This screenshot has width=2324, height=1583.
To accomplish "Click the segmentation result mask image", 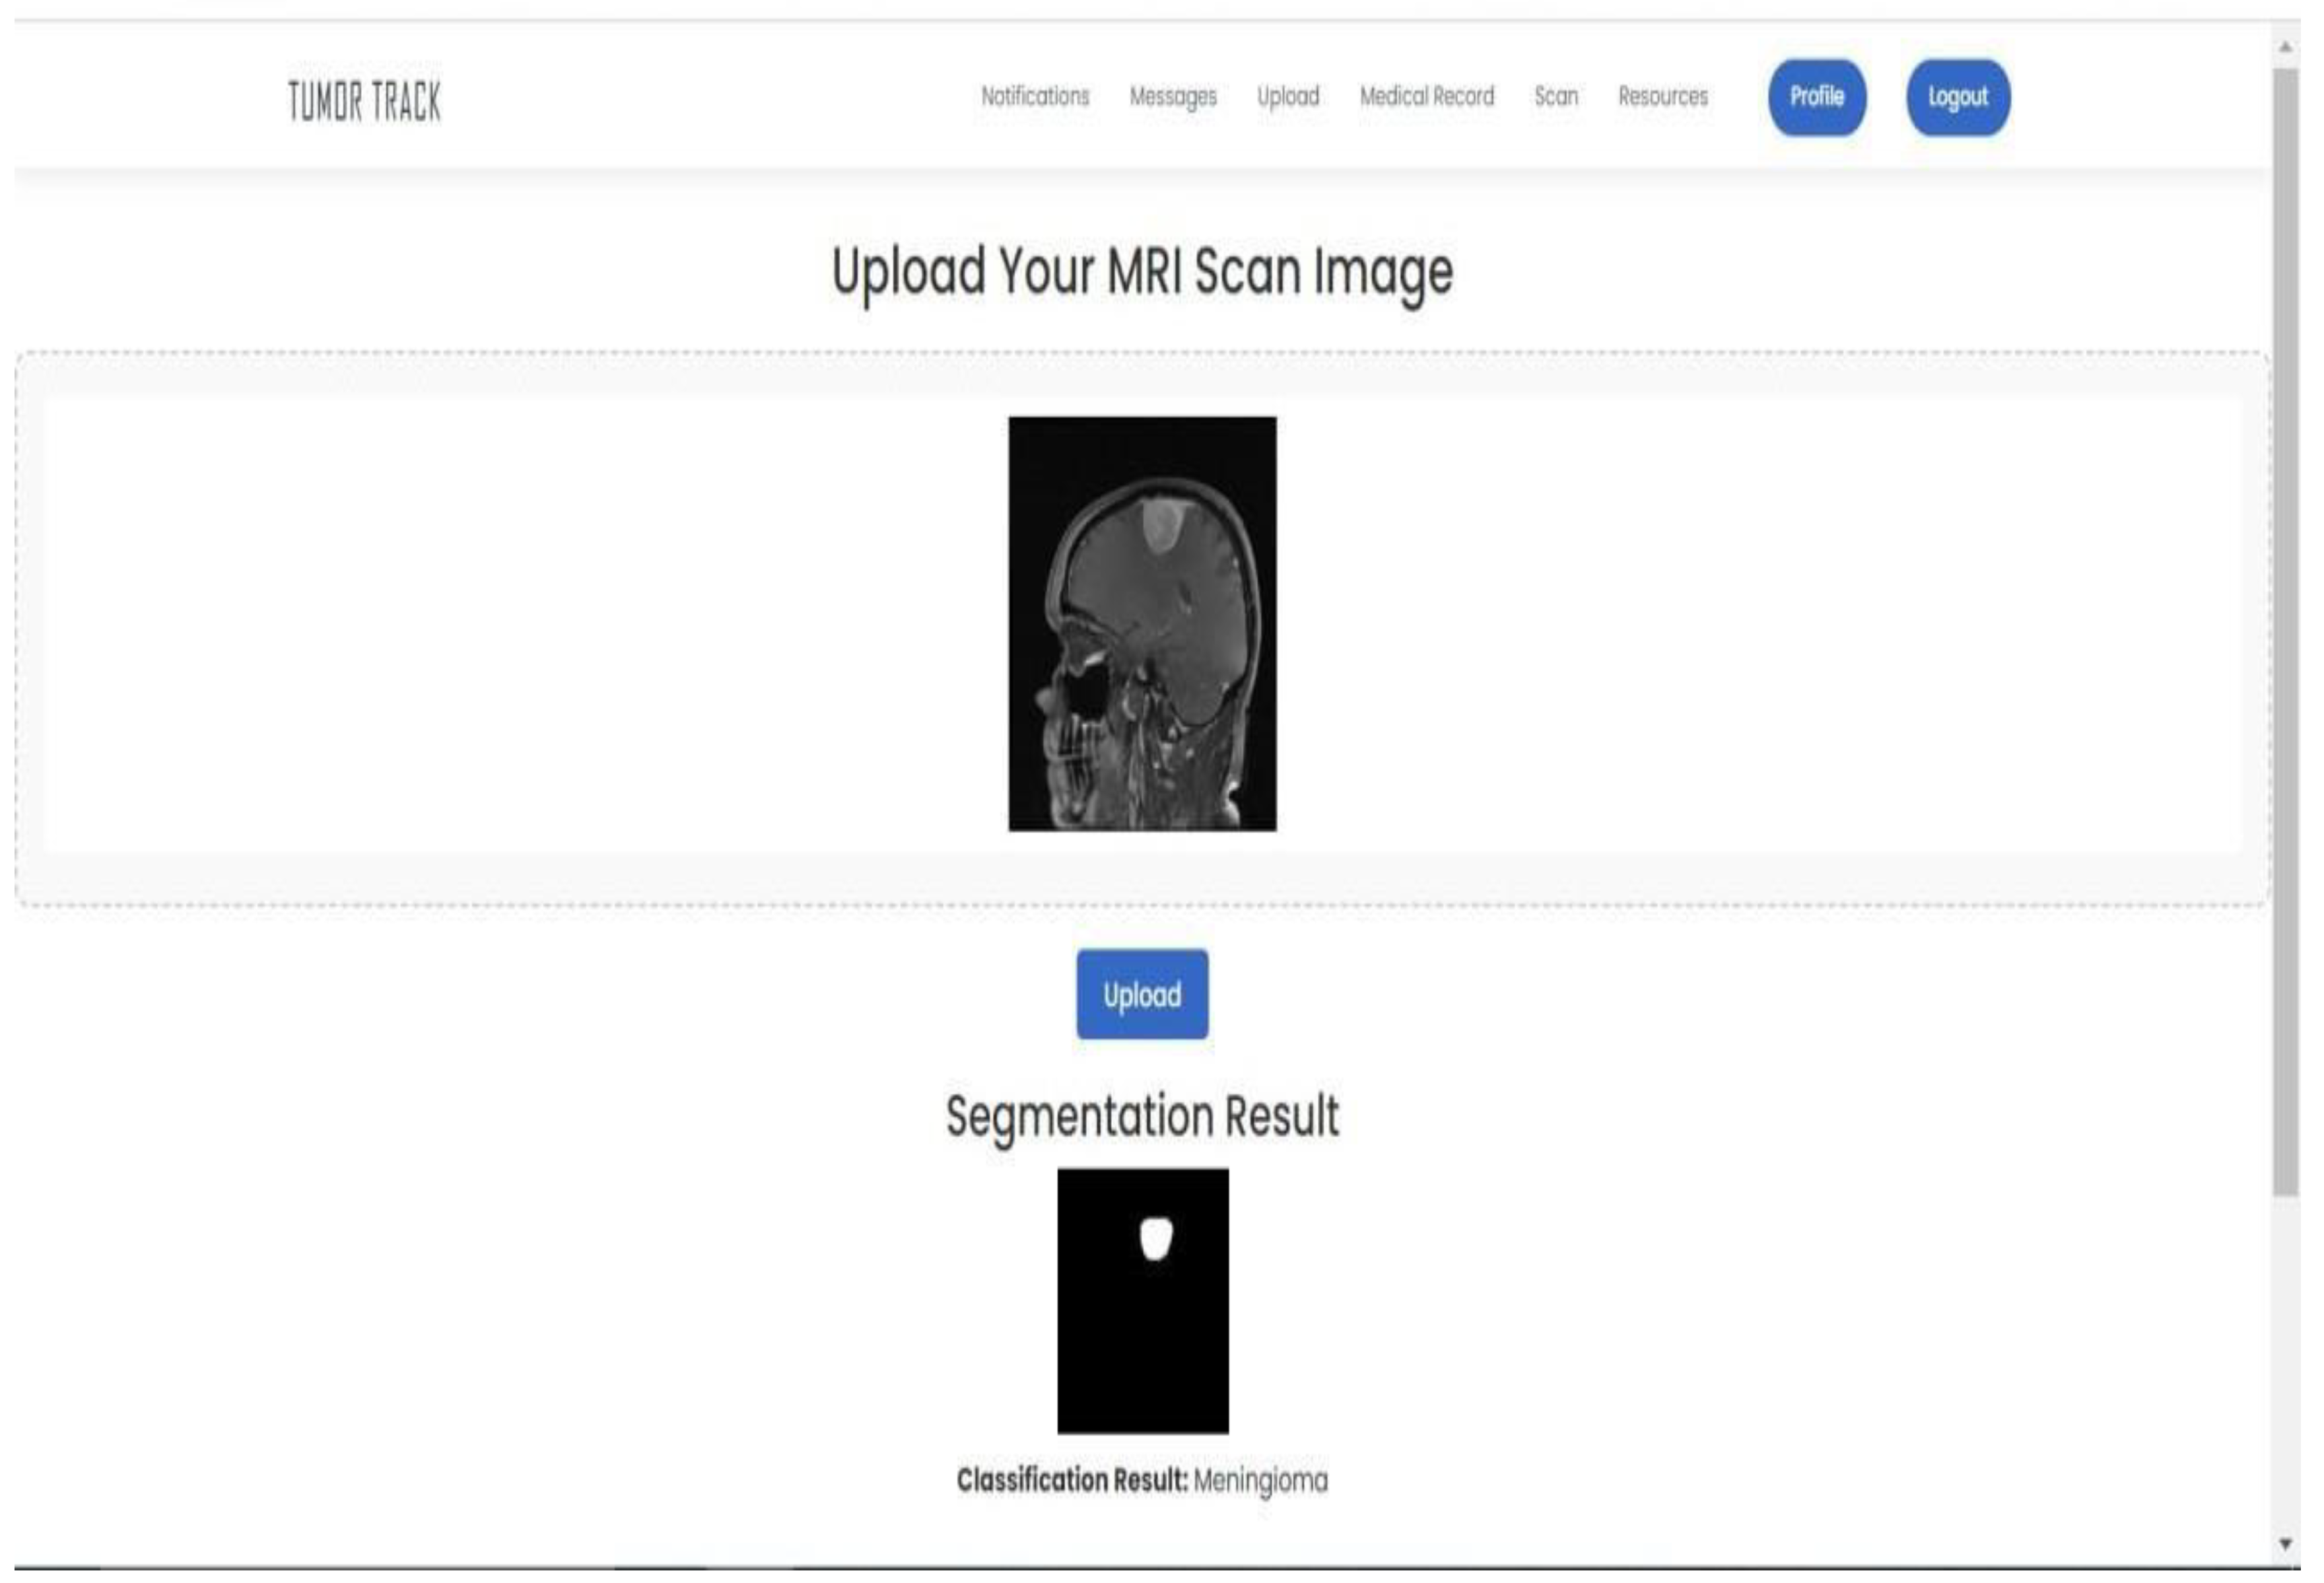I will tap(1143, 1300).
